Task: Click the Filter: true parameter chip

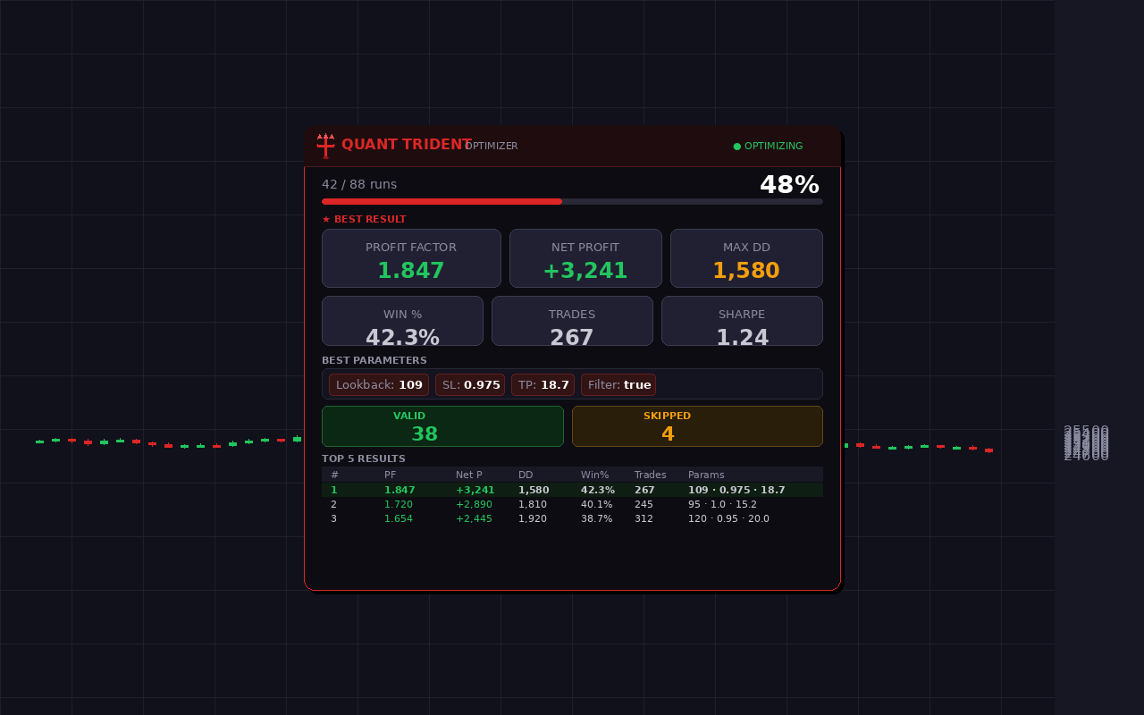Action: [618, 385]
